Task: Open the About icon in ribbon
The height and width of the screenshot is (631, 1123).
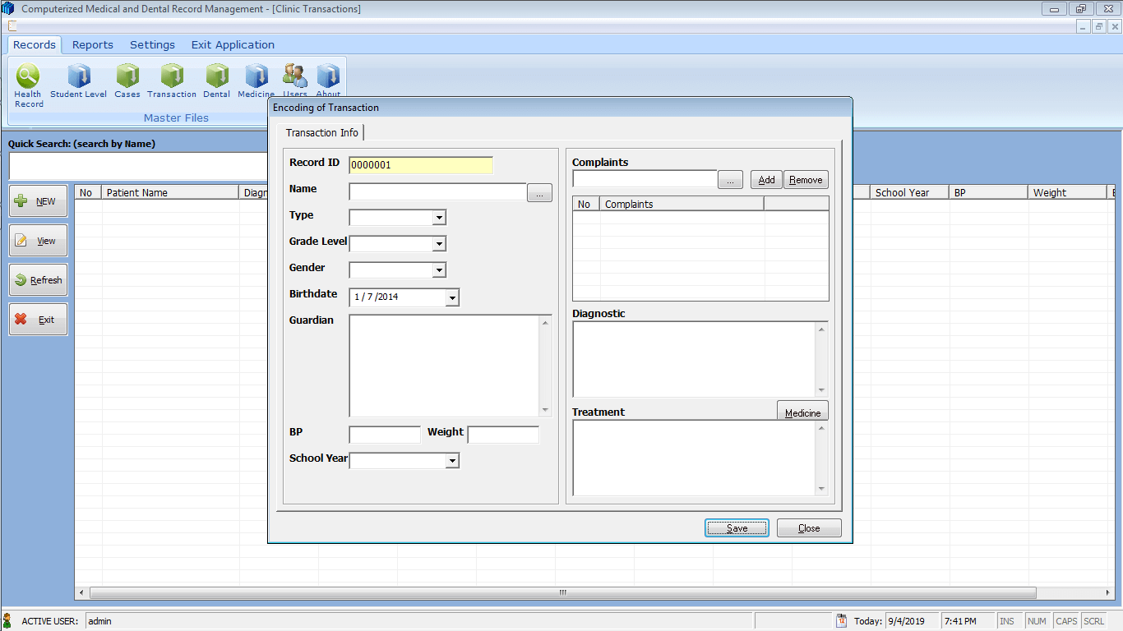Action: (328, 81)
